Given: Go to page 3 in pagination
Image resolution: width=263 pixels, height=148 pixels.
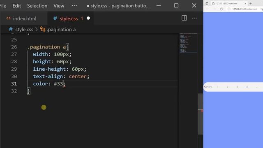Looking at the screenshot, I should pos(237,87).
